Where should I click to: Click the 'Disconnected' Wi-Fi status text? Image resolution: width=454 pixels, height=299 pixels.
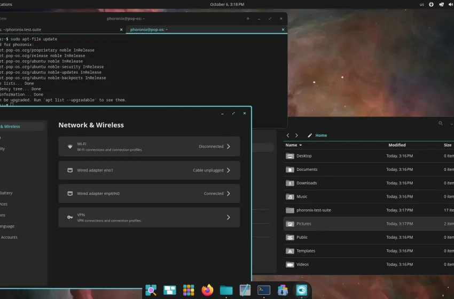click(x=211, y=146)
